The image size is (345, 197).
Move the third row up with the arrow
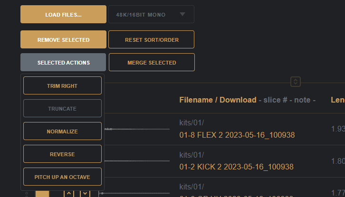[69, 193]
